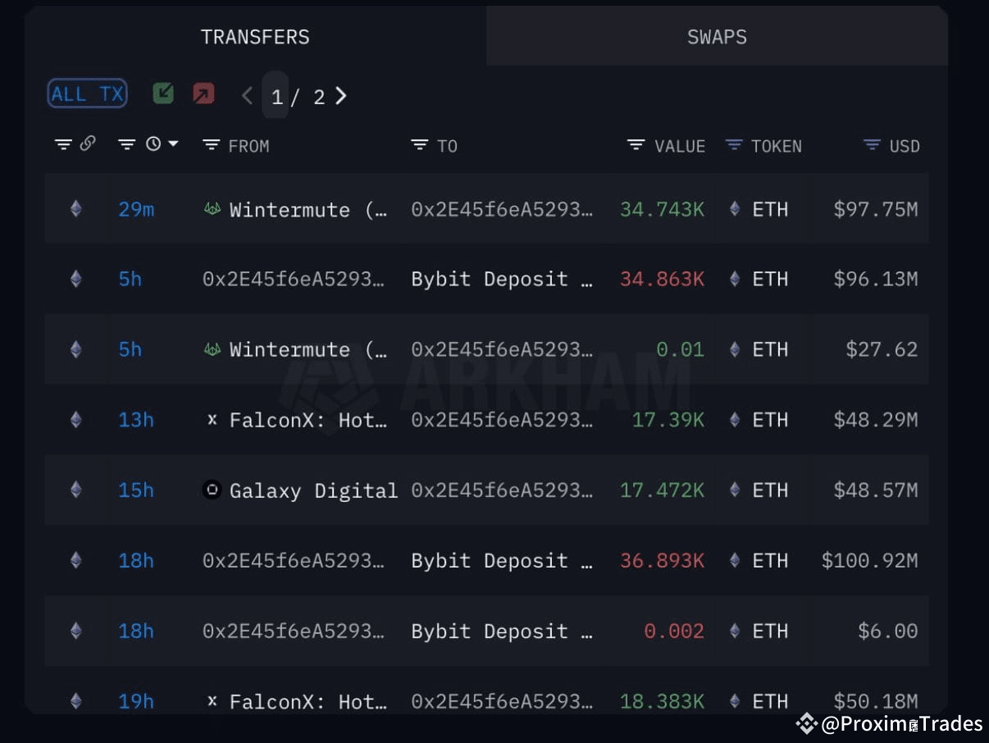Select the $27.62 USD amount
Image resolution: width=989 pixels, height=743 pixels.
tap(882, 349)
